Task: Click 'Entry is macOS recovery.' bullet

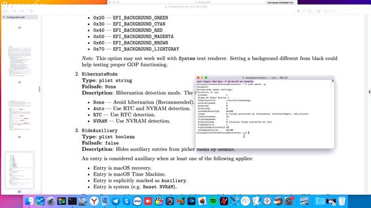Action: [x=122, y=168]
